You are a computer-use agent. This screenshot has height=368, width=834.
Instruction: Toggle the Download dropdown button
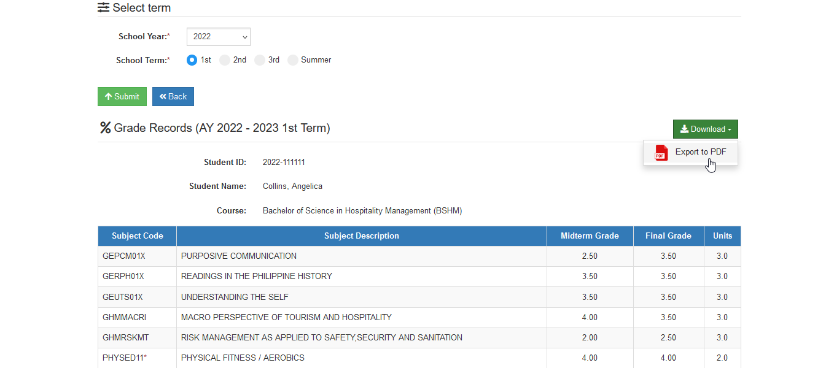706,129
